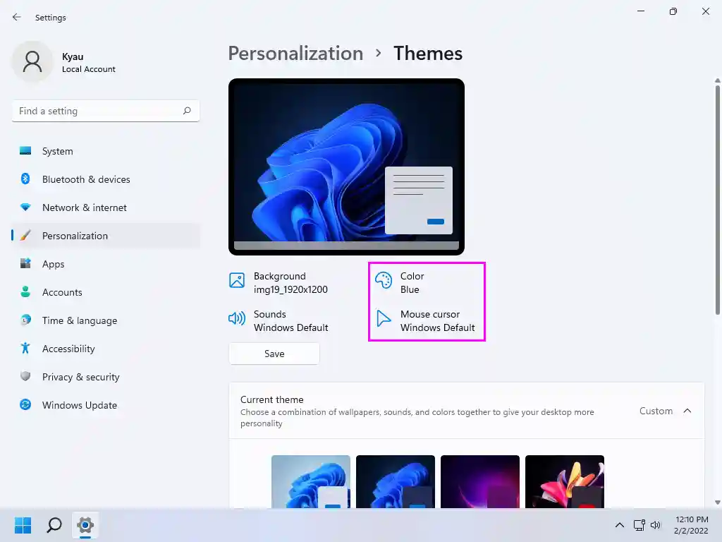Click the Personalization paintbrush icon

(25, 236)
